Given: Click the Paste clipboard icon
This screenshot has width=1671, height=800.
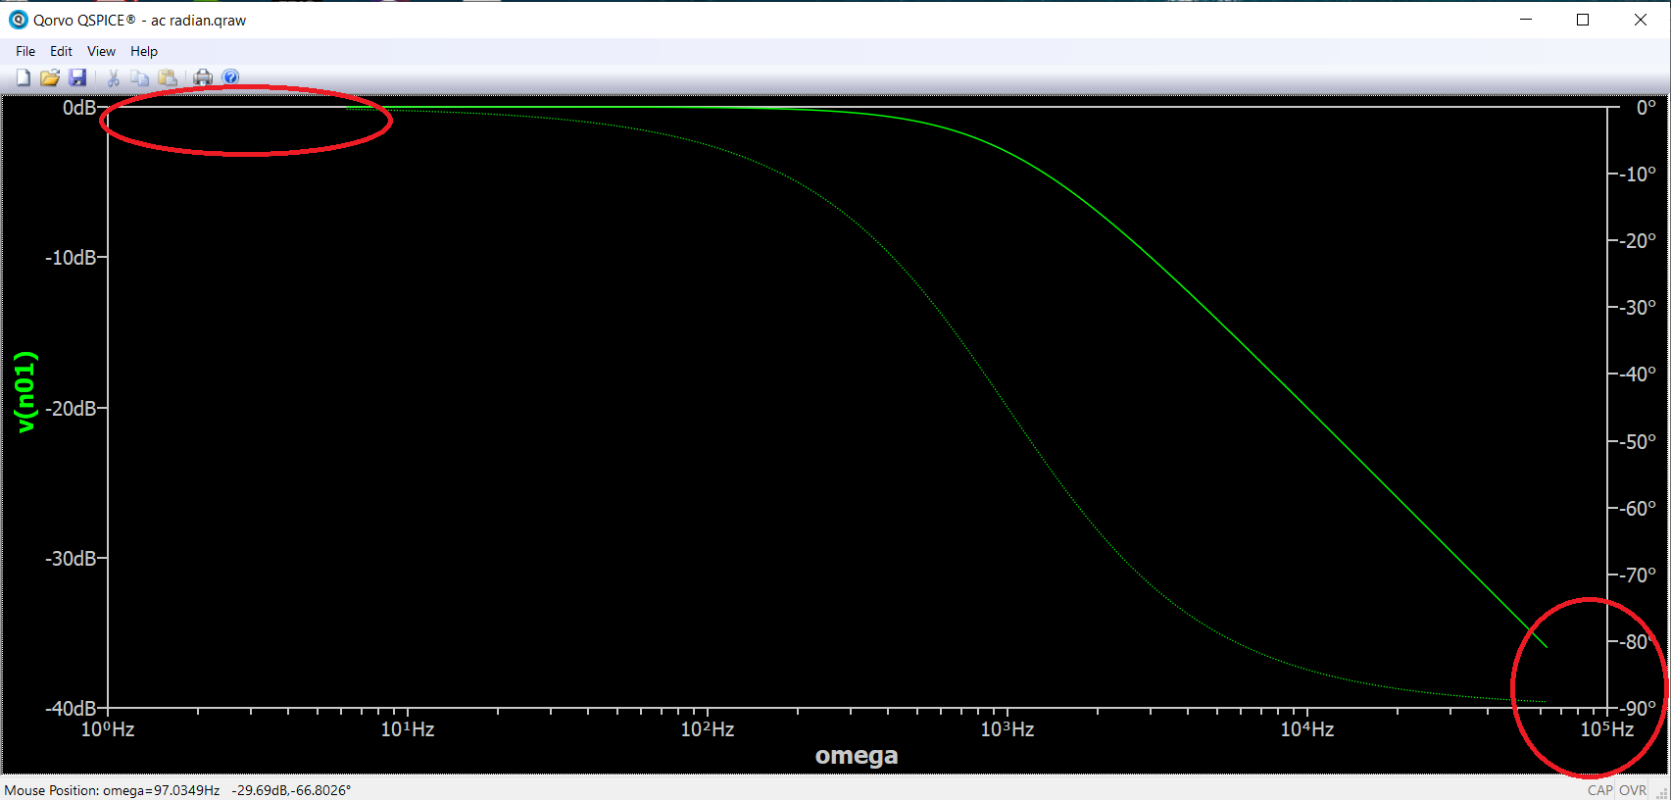Looking at the screenshot, I should pyautogui.click(x=168, y=77).
